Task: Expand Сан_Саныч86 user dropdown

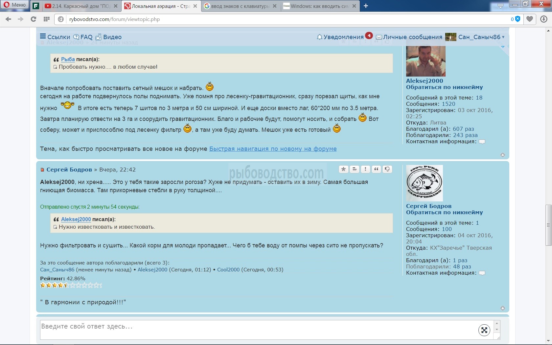Action: pos(481,37)
